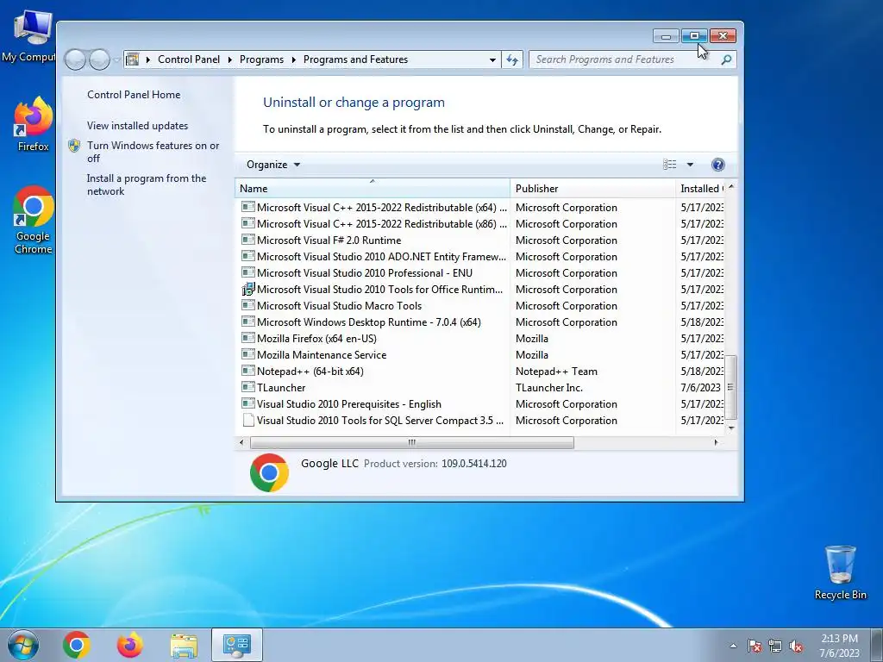Click the Control Panel taskbar button
883x662 pixels.
click(x=237, y=645)
